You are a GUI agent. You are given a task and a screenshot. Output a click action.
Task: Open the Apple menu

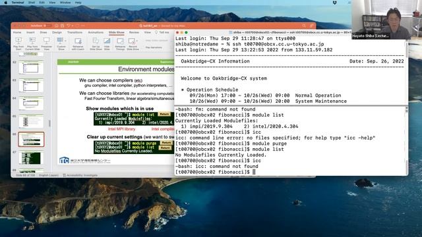6,3
